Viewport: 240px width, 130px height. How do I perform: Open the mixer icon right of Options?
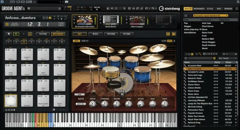[x=168, y=34]
